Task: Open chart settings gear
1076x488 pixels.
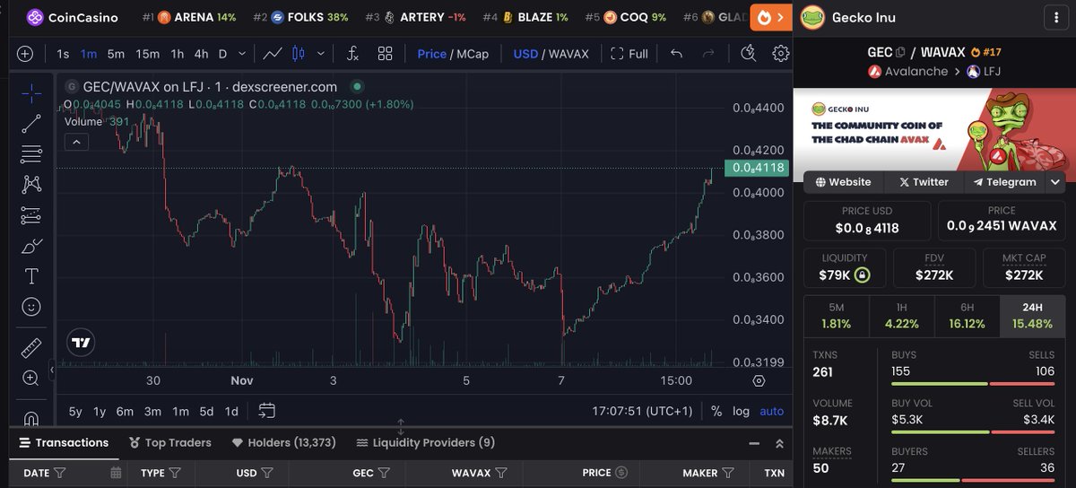Action: coord(781,54)
